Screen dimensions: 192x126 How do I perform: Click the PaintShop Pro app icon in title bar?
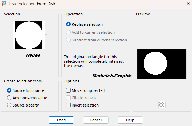click(x=4, y=3)
